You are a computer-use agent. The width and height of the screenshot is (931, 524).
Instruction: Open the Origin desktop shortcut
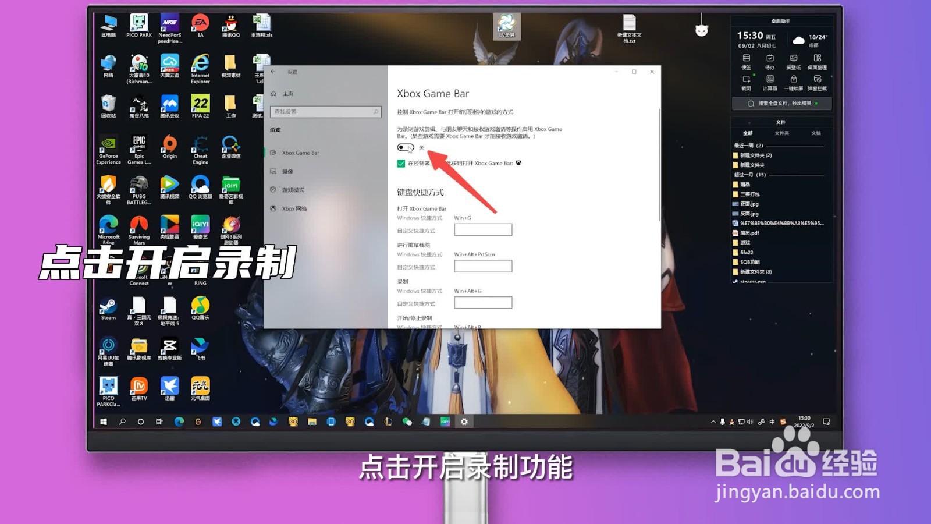point(170,147)
